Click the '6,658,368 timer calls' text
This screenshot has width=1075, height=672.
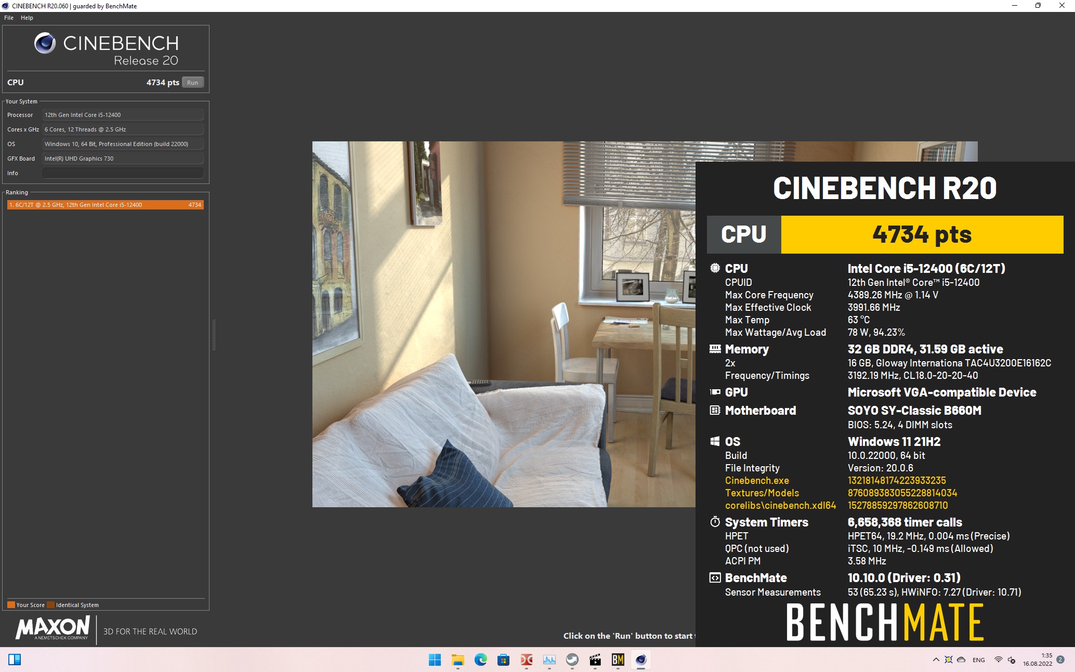tap(905, 522)
